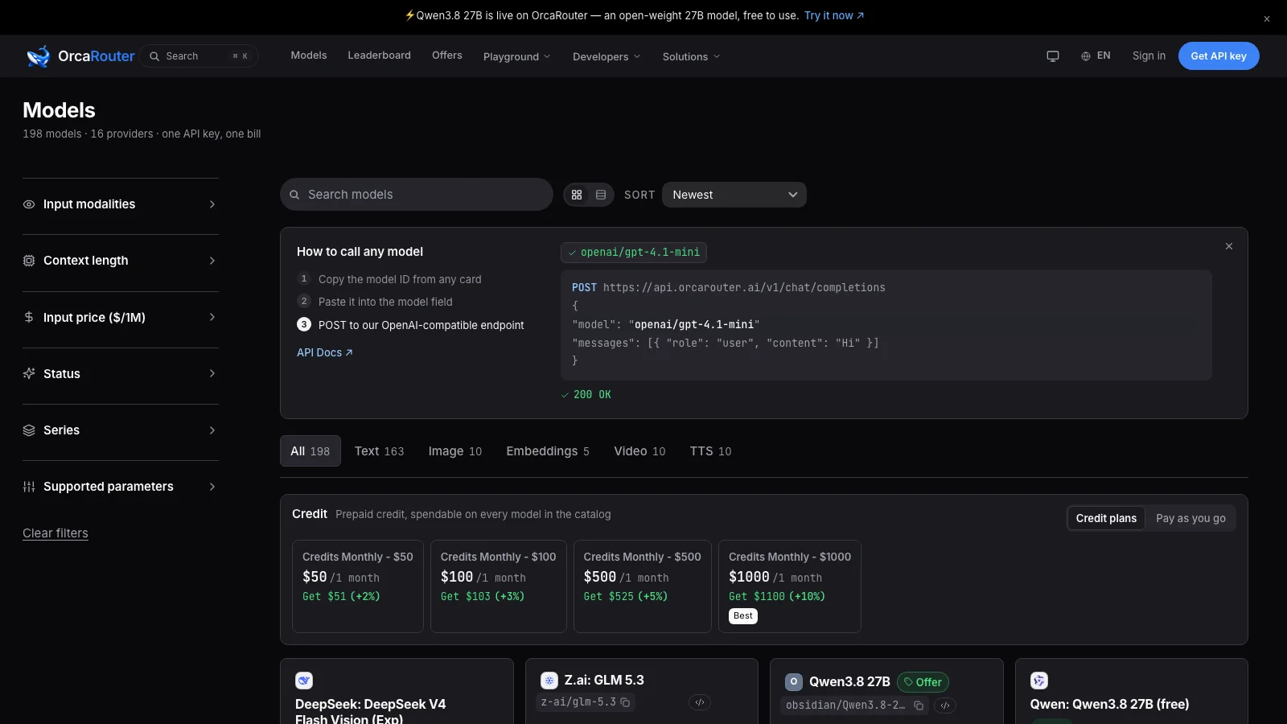
Task: Select step 'Paste it into the model field'
Action: pyautogui.click(x=375, y=302)
